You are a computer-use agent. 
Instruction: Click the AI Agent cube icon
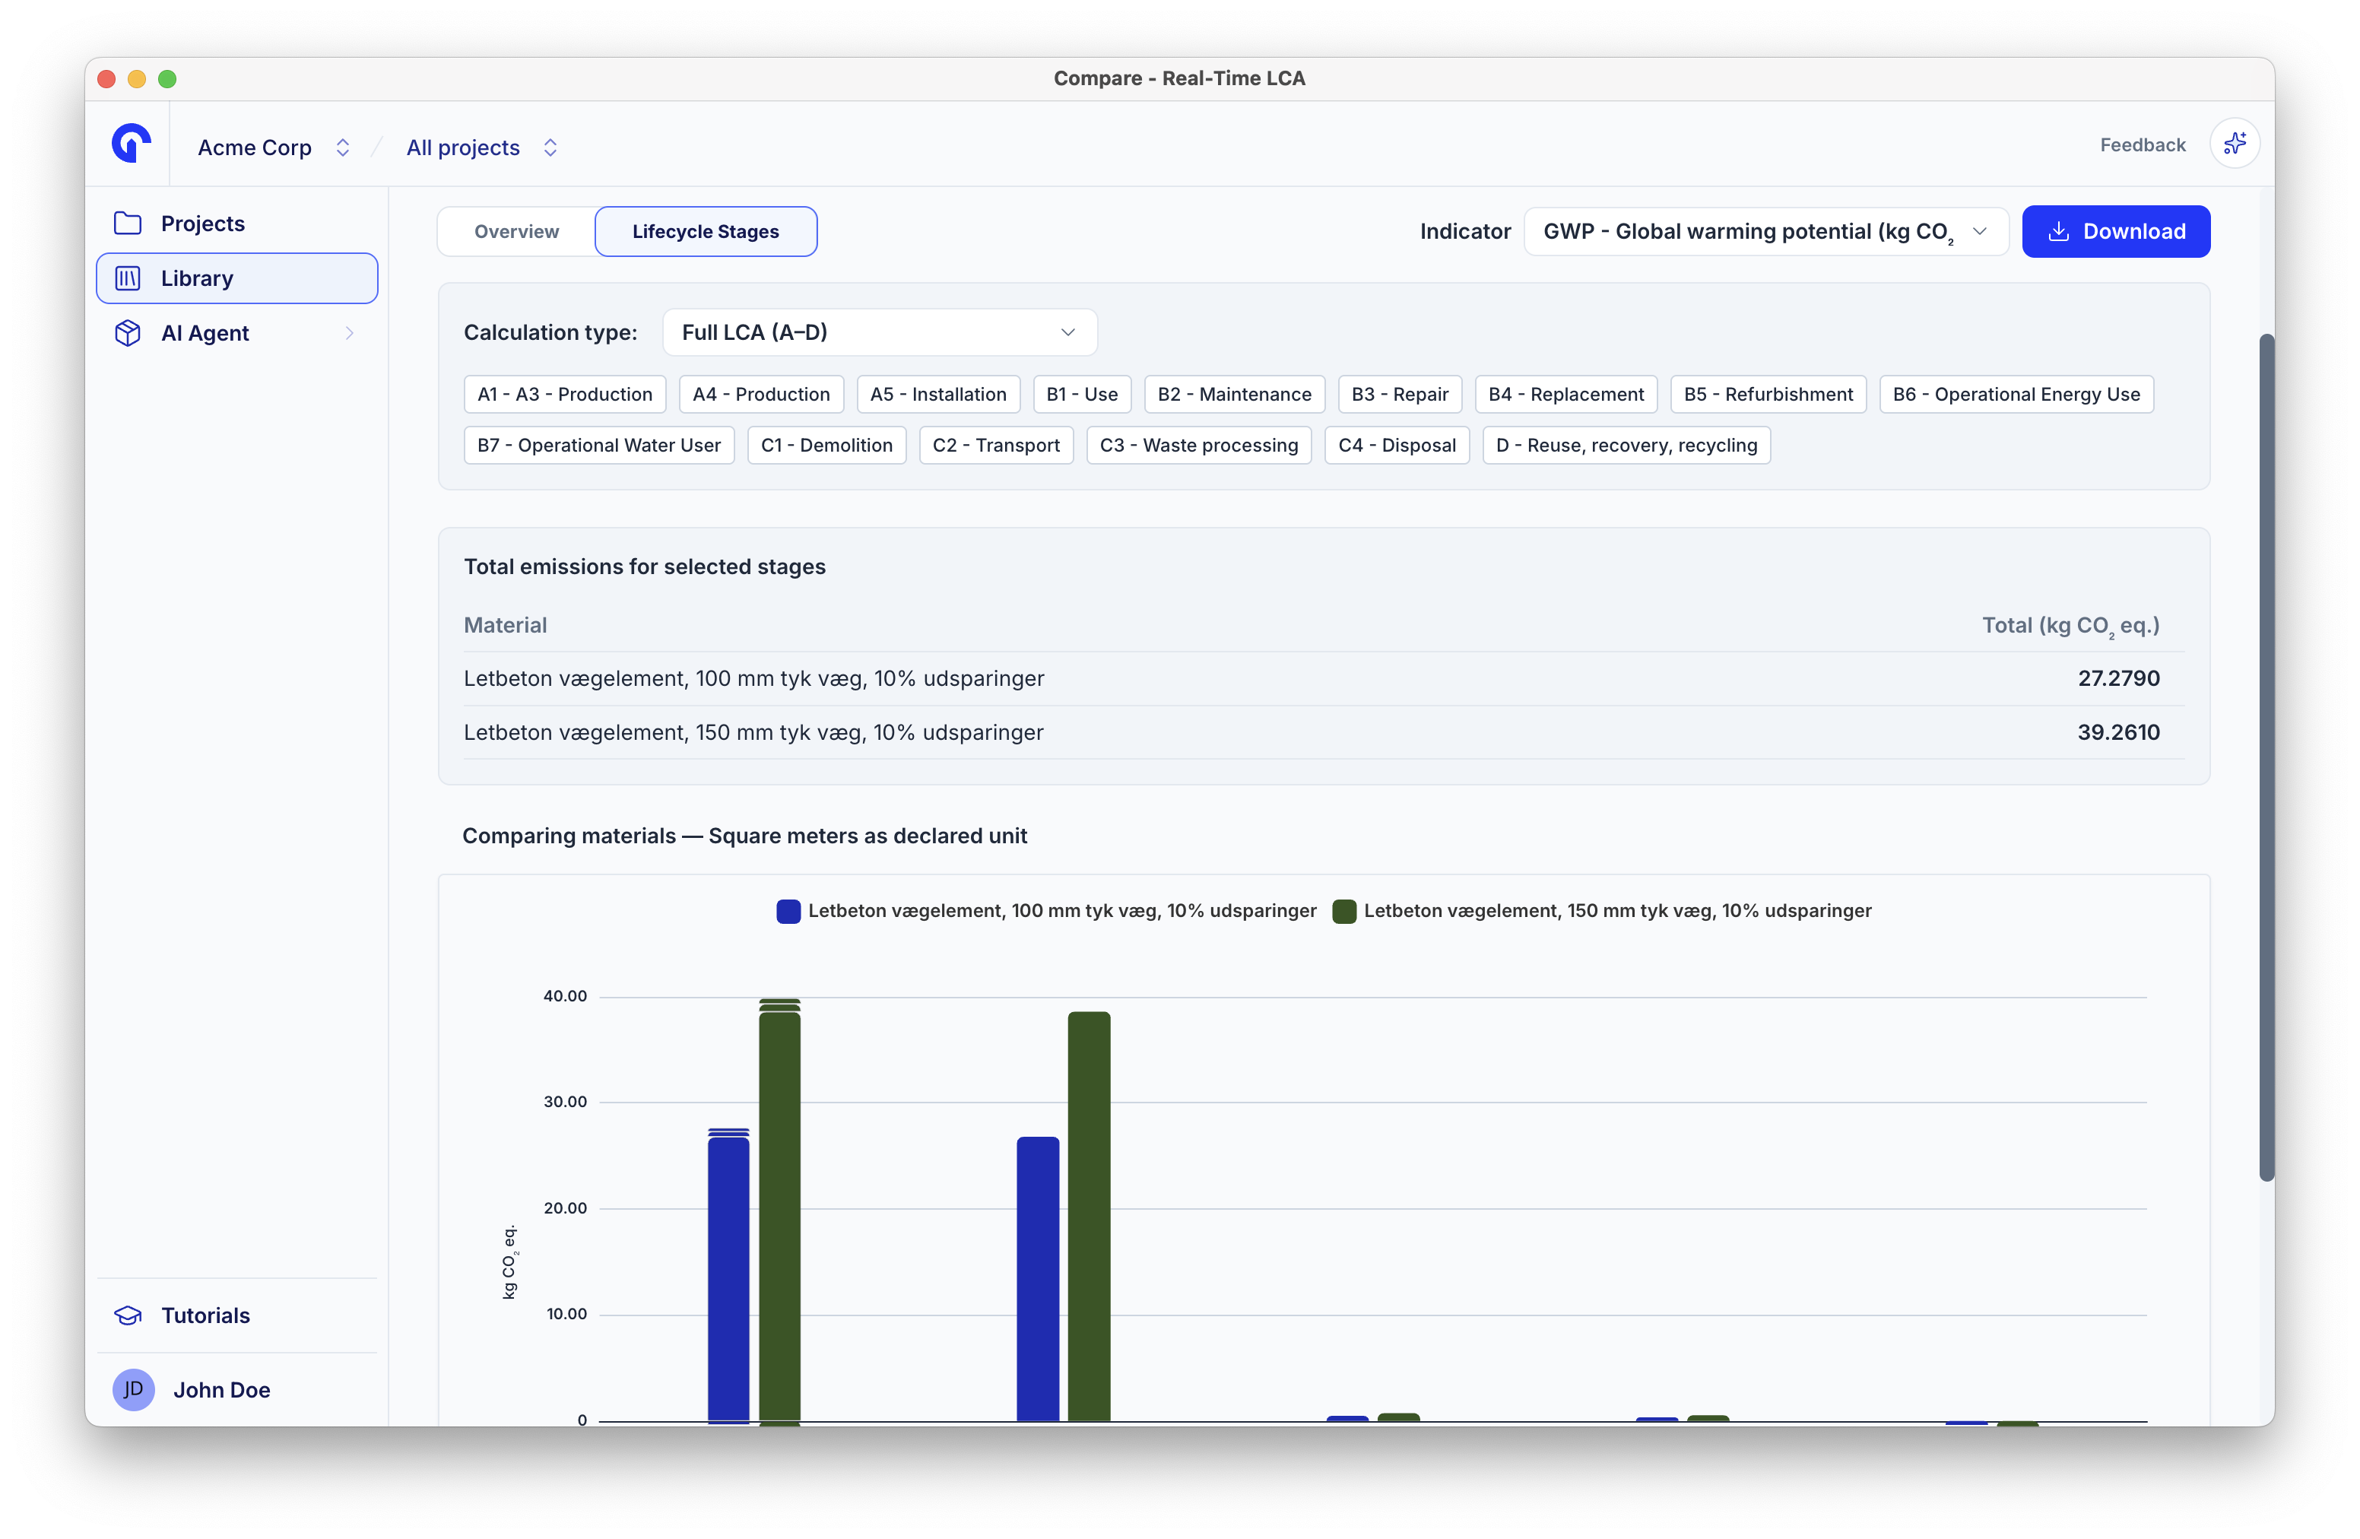click(x=128, y=333)
